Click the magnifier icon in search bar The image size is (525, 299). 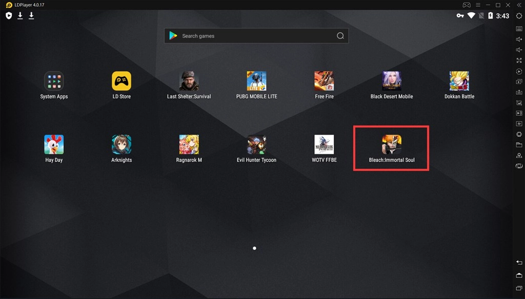(340, 36)
